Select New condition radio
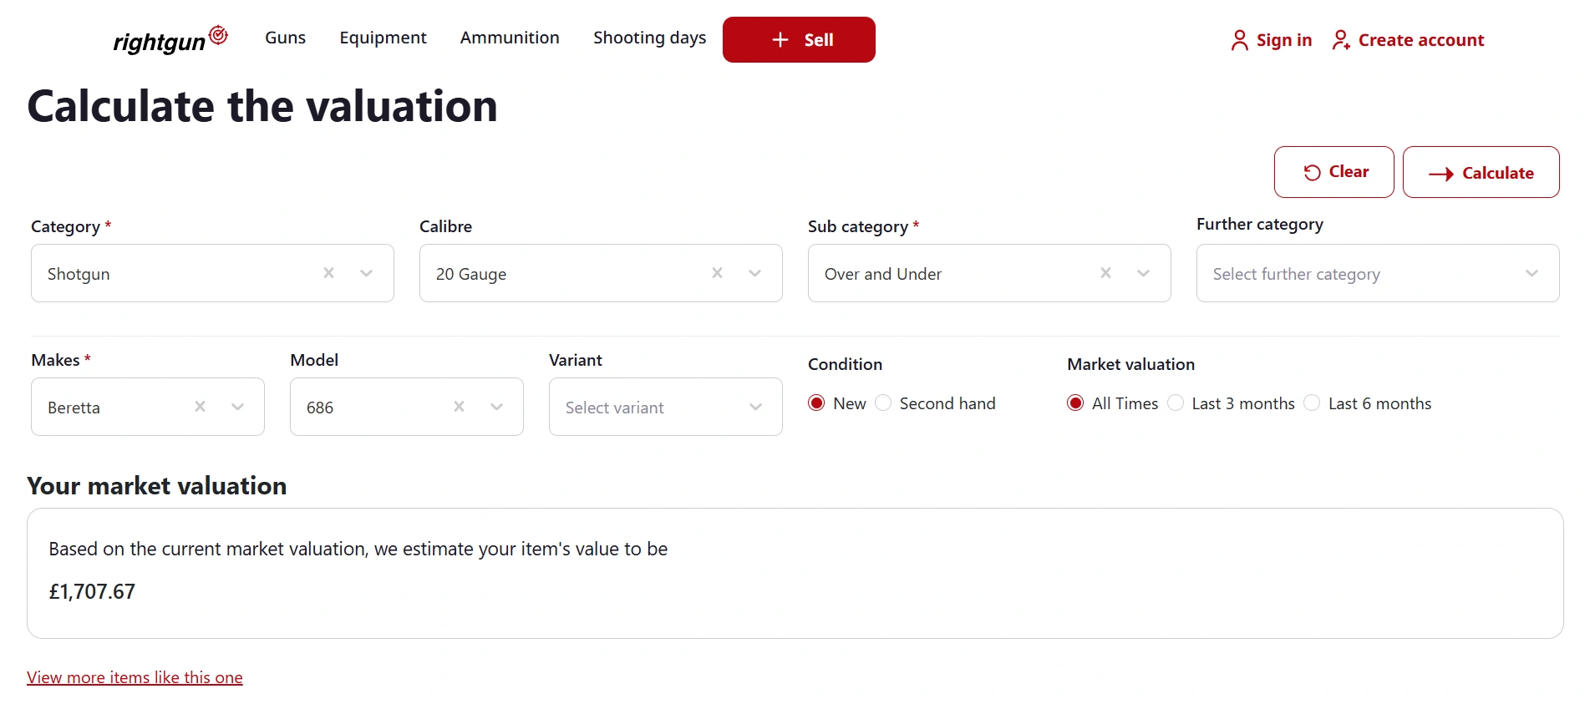This screenshot has width=1590, height=704. click(x=816, y=403)
